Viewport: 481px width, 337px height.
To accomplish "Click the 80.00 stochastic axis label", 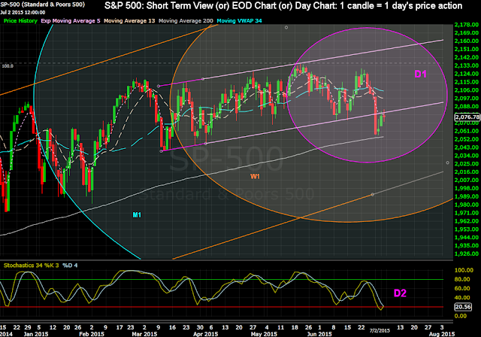I will click(x=462, y=279).
